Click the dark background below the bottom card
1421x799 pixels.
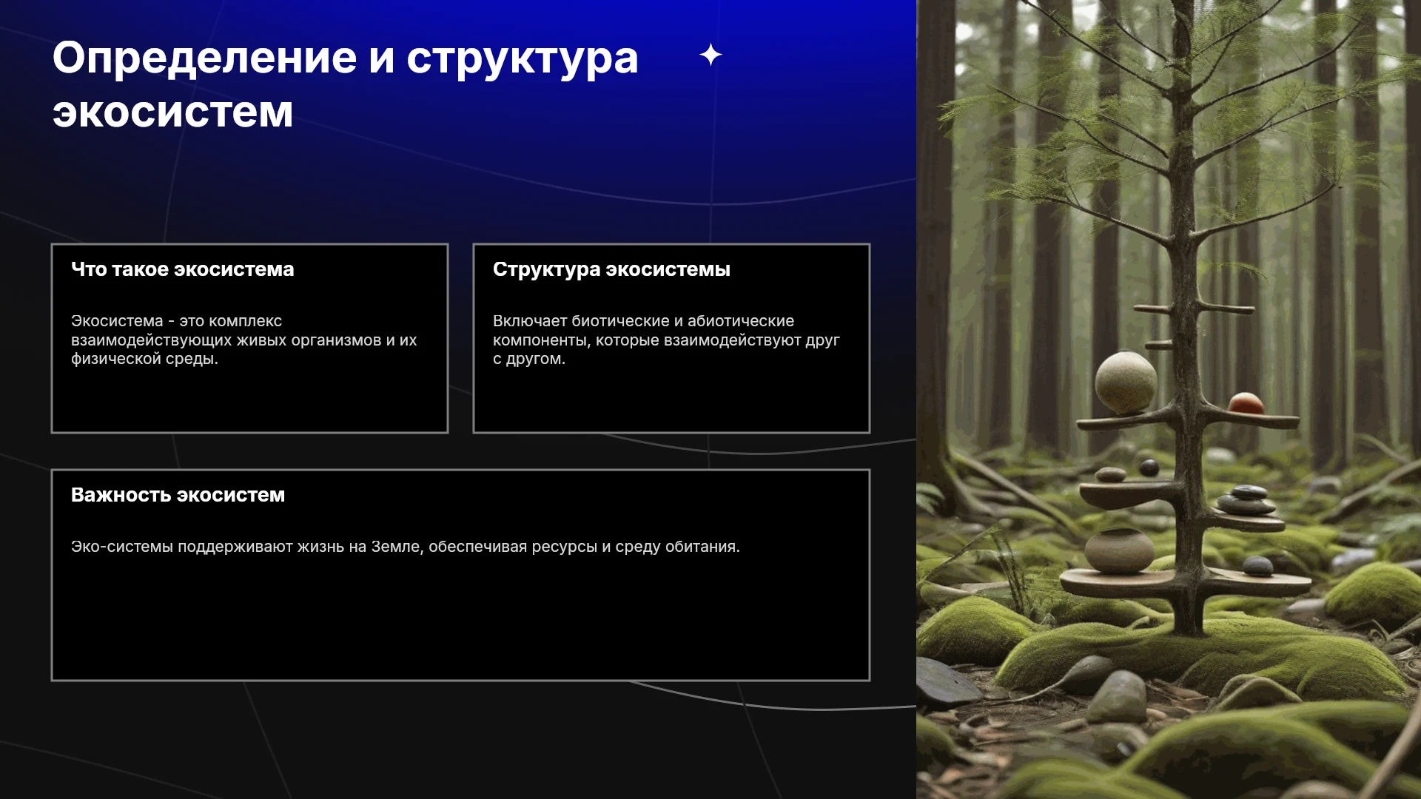(459, 740)
